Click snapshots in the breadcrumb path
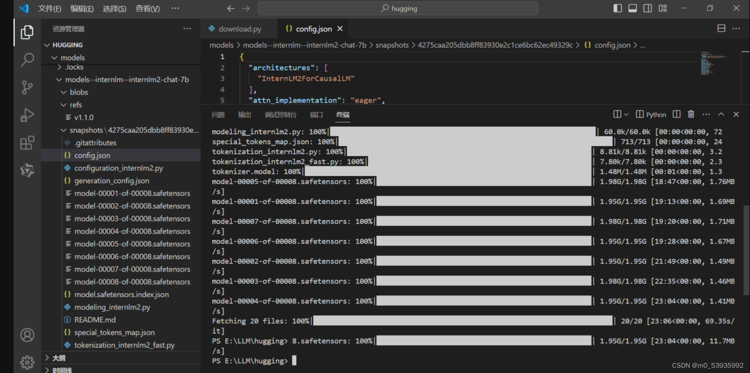This screenshot has width=750, height=373. pyautogui.click(x=392, y=45)
